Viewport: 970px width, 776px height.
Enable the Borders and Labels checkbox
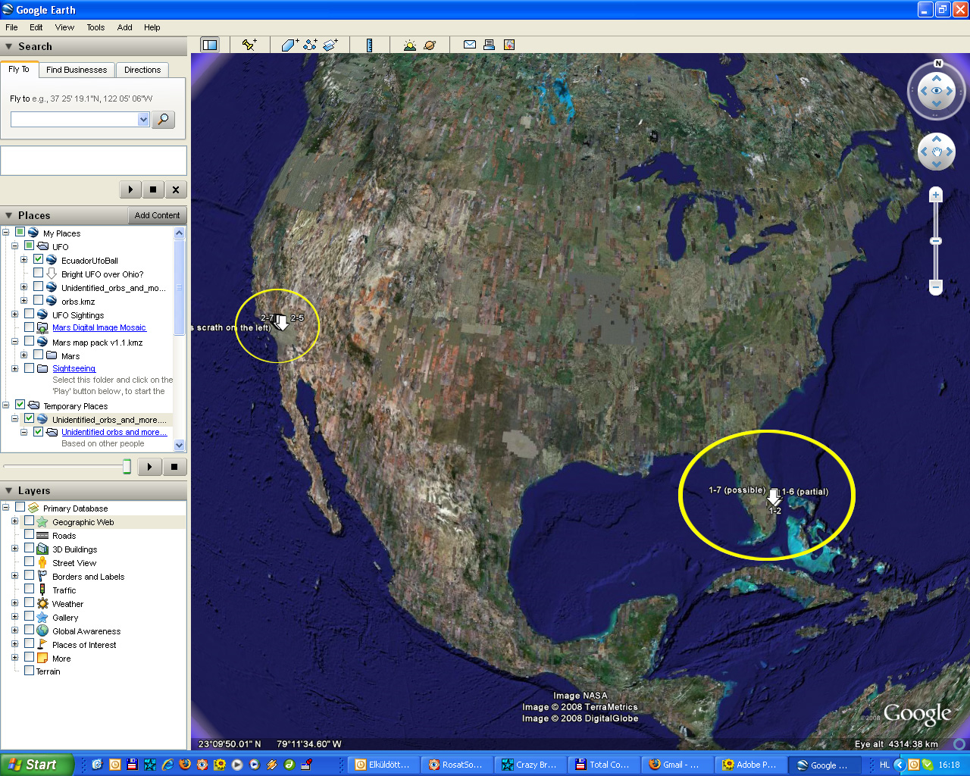tap(29, 575)
